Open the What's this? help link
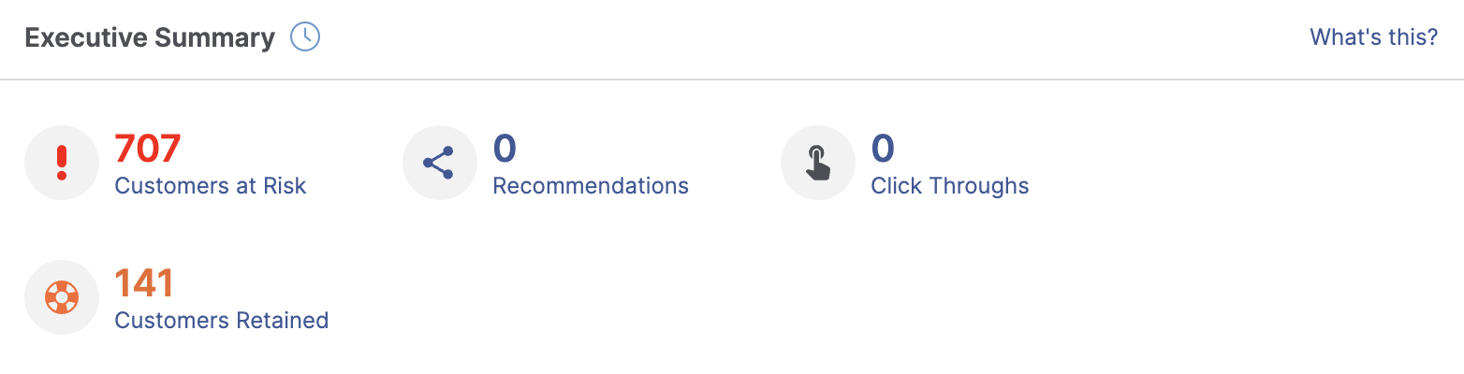The height and width of the screenshot is (374, 1464). [1373, 37]
